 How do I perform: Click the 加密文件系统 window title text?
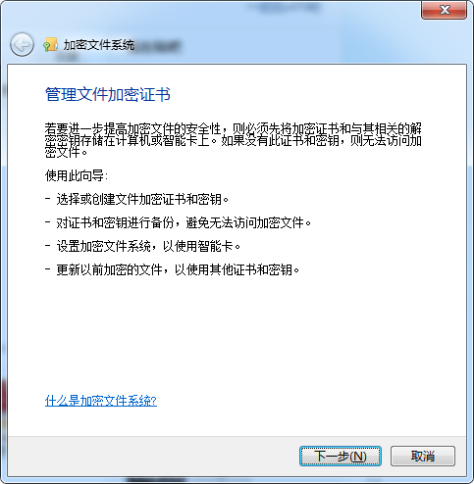click(x=99, y=45)
